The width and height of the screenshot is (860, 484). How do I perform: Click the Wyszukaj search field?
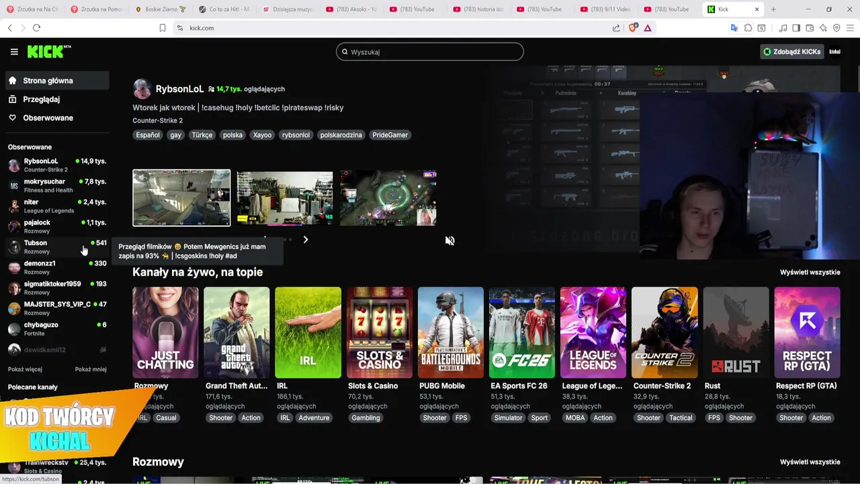[430, 52]
